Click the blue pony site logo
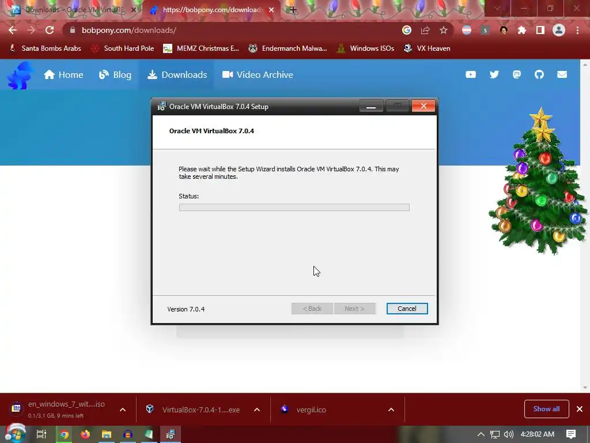Screen dimensions: 590x443 [x=19, y=76]
